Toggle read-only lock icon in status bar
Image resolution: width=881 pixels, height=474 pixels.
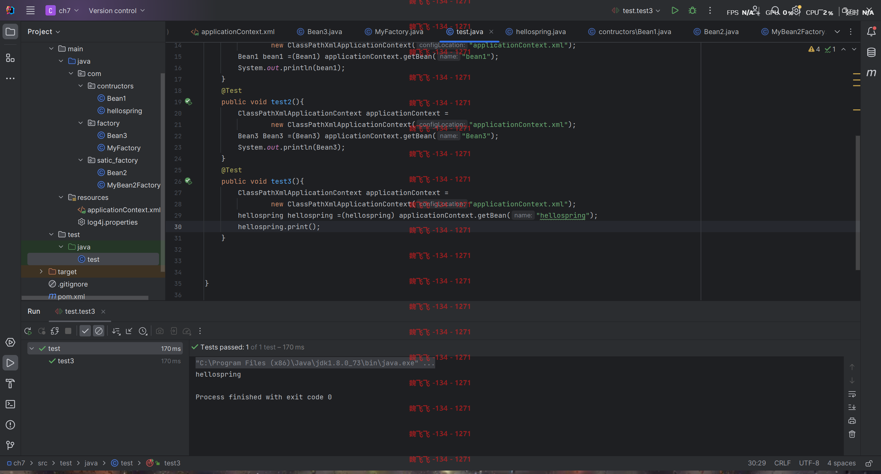(869, 463)
